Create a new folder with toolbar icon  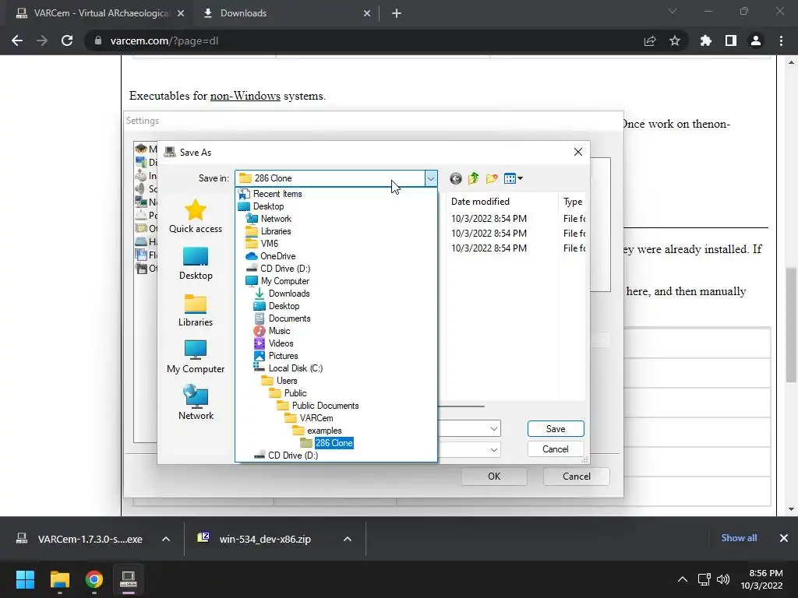[x=492, y=178]
